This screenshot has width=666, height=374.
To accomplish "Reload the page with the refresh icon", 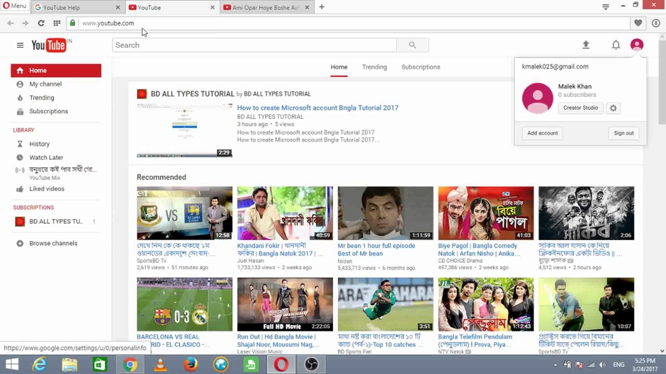I will coord(41,23).
